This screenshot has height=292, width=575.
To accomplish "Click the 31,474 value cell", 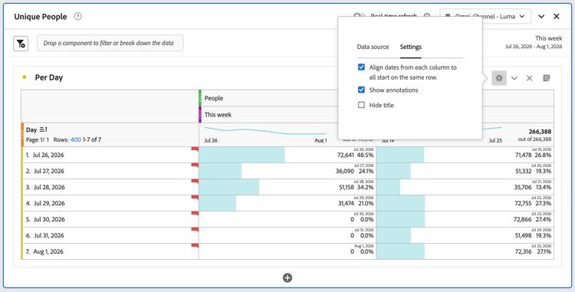I will [x=287, y=203].
